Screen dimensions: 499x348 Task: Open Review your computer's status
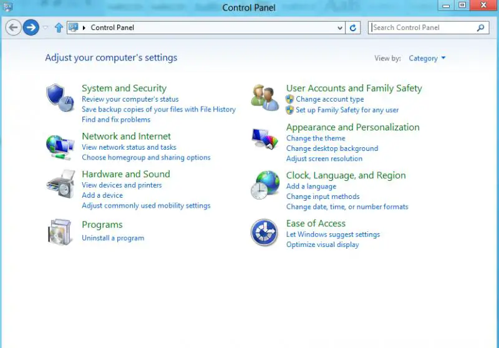[130, 99]
